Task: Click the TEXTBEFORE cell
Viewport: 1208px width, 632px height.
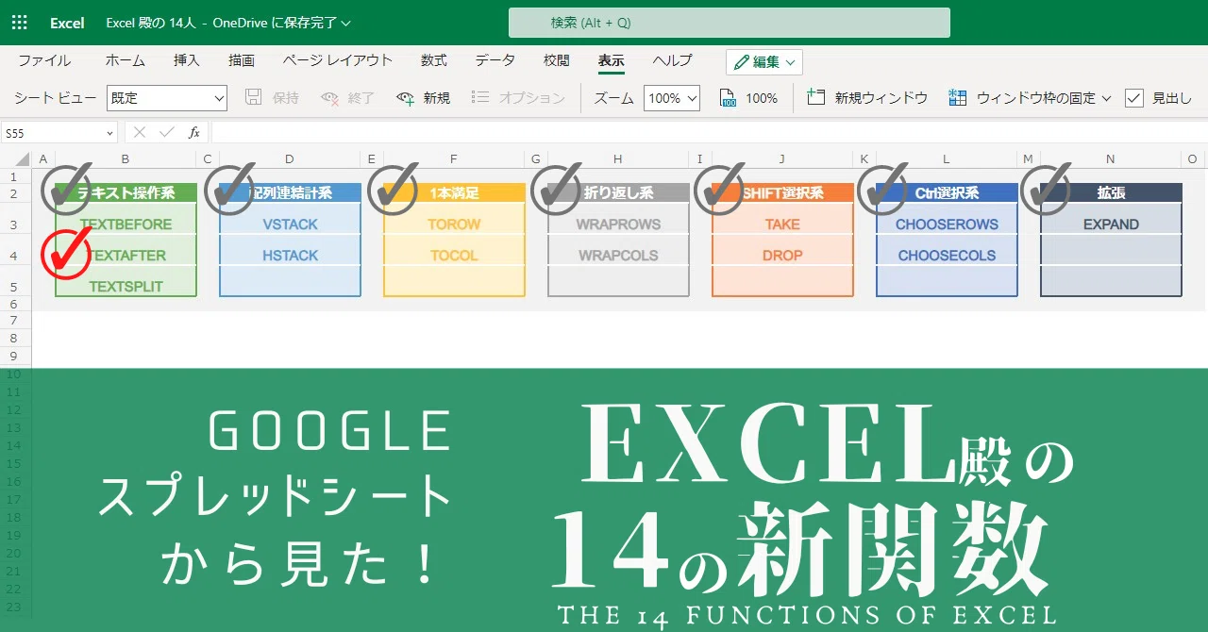Action: click(x=126, y=225)
